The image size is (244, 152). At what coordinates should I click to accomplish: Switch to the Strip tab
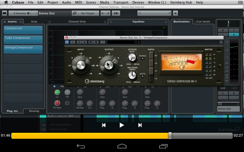[x=34, y=22]
